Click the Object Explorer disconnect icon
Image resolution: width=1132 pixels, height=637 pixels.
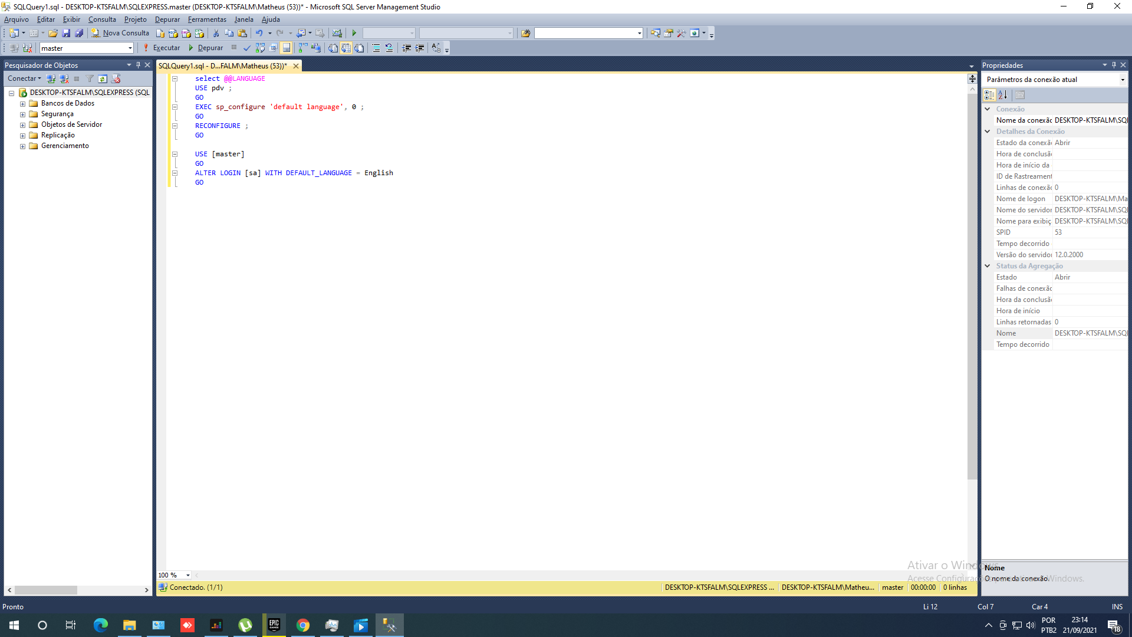(x=64, y=78)
